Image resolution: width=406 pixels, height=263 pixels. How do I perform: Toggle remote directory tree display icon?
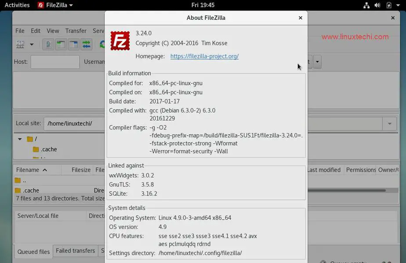tap(74, 44)
